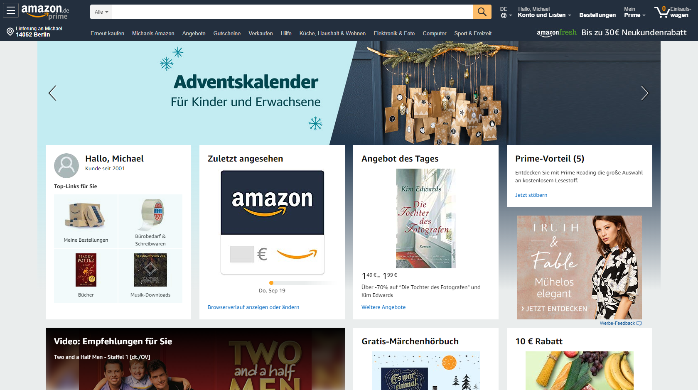Expand the Alle search category dropdown
The height and width of the screenshot is (390, 698).
tap(101, 12)
